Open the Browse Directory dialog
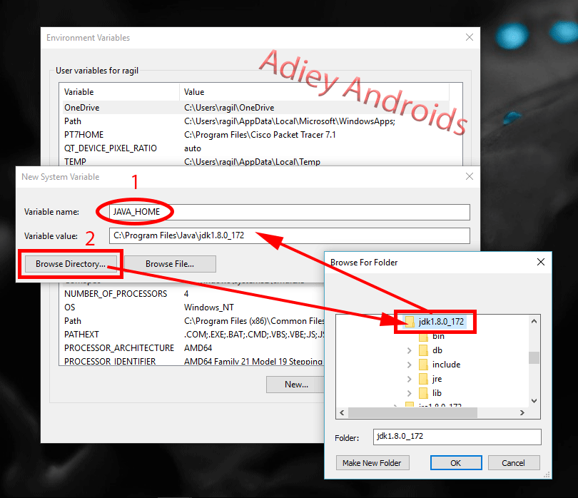The image size is (578, 498). (x=69, y=264)
